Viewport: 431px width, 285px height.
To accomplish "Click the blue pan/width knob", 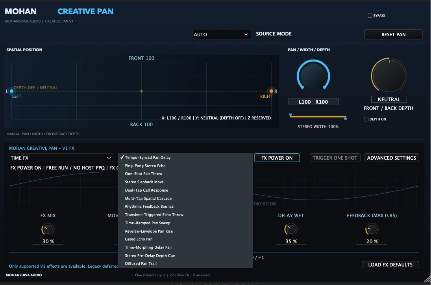I will point(313,76).
